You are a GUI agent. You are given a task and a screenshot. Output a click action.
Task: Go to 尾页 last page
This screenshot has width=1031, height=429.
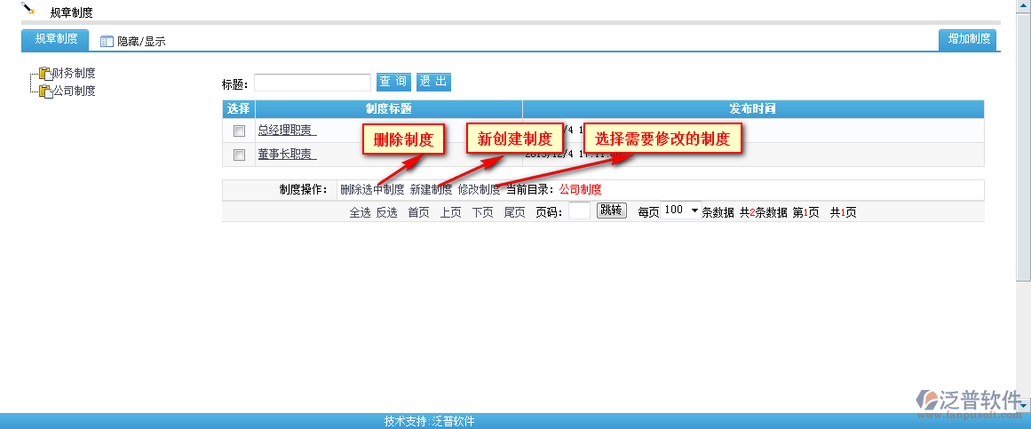[x=514, y=212]
